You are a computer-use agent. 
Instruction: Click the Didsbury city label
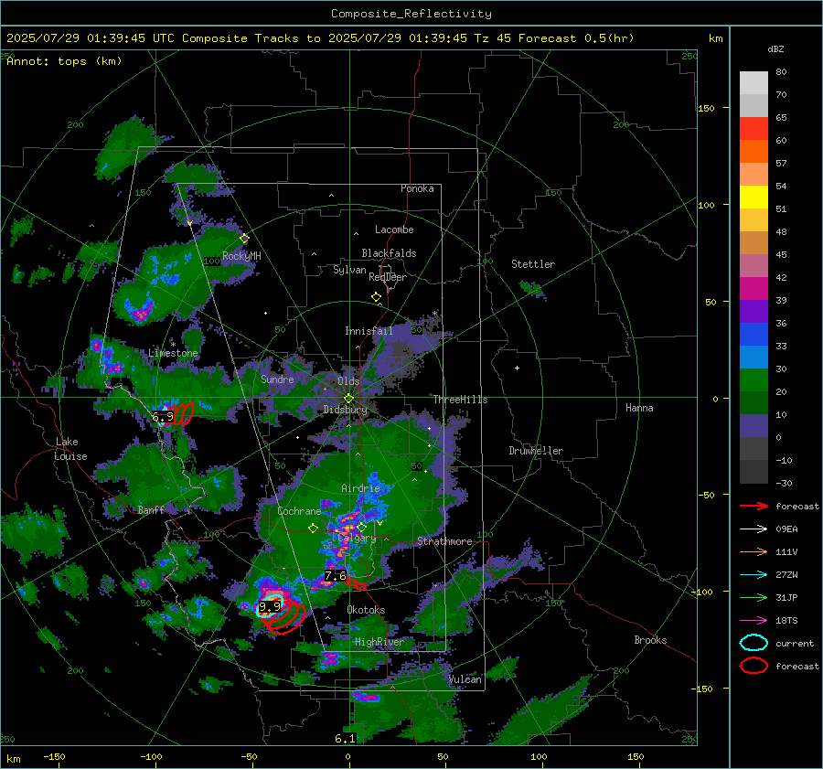coord(346,410)
